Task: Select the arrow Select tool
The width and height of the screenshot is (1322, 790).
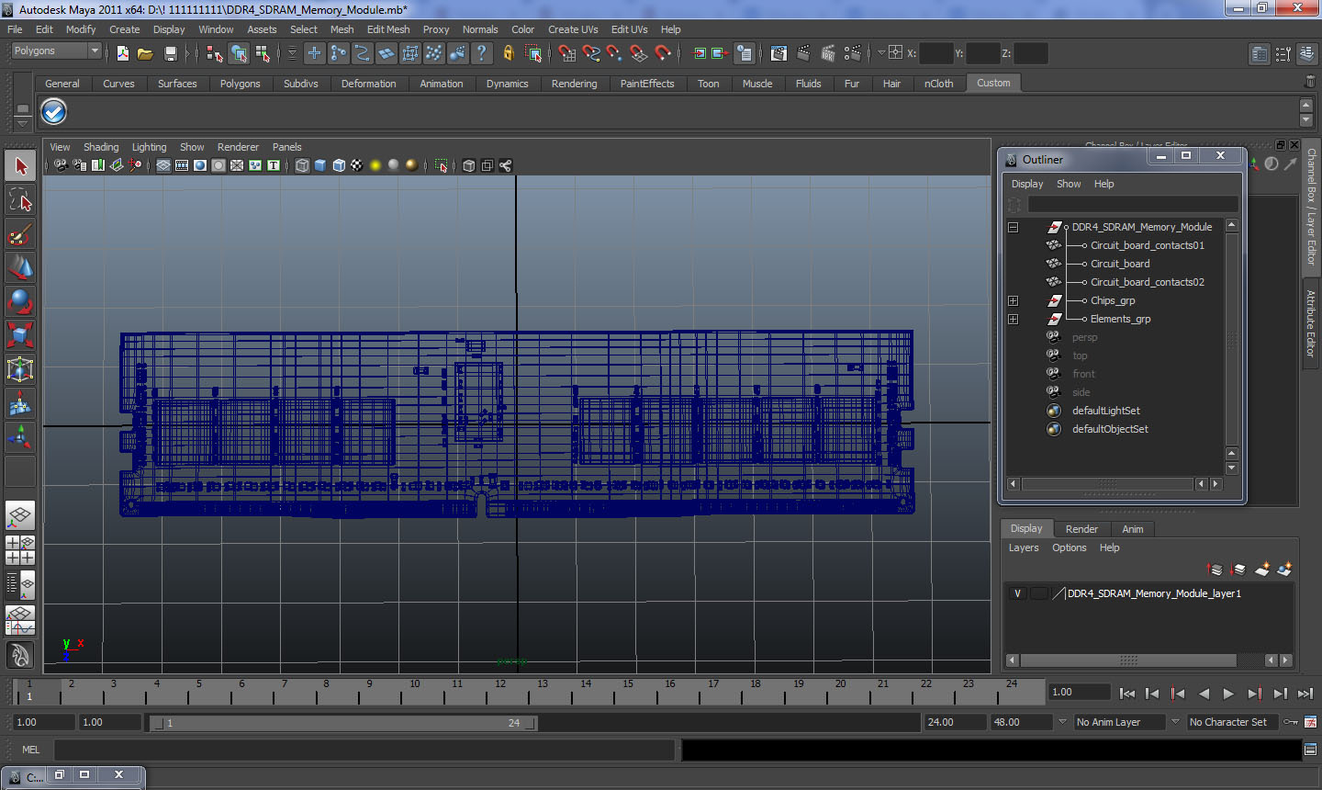Action: [x=20, y=166]
